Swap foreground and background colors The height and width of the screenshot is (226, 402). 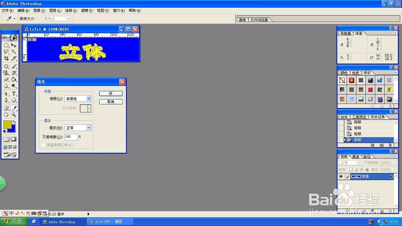(x=14, y=122)
